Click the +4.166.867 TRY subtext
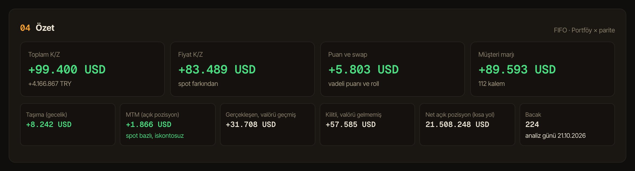The image size is (635, 171). [50, 84]
